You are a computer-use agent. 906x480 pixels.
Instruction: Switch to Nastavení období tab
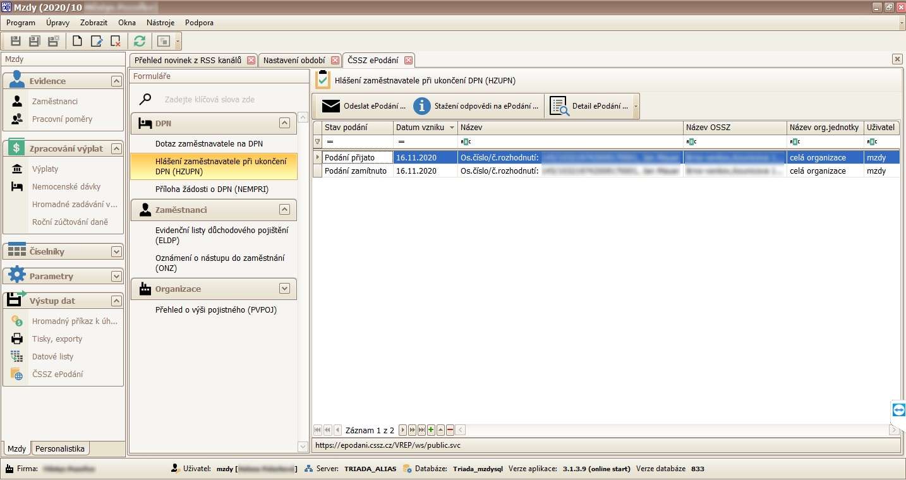[x=294, y=61]
